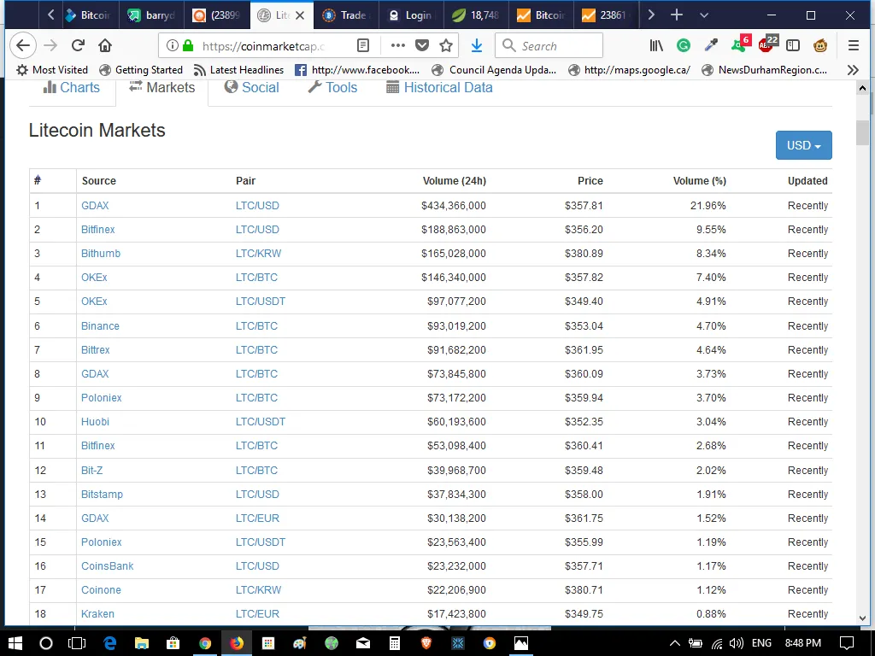
Task: Go to the Firefox home page icon
Action: [x=105, y=45]
